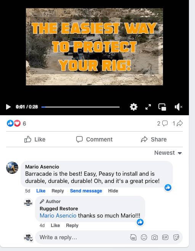Share this post

click(x=153, y=139)
